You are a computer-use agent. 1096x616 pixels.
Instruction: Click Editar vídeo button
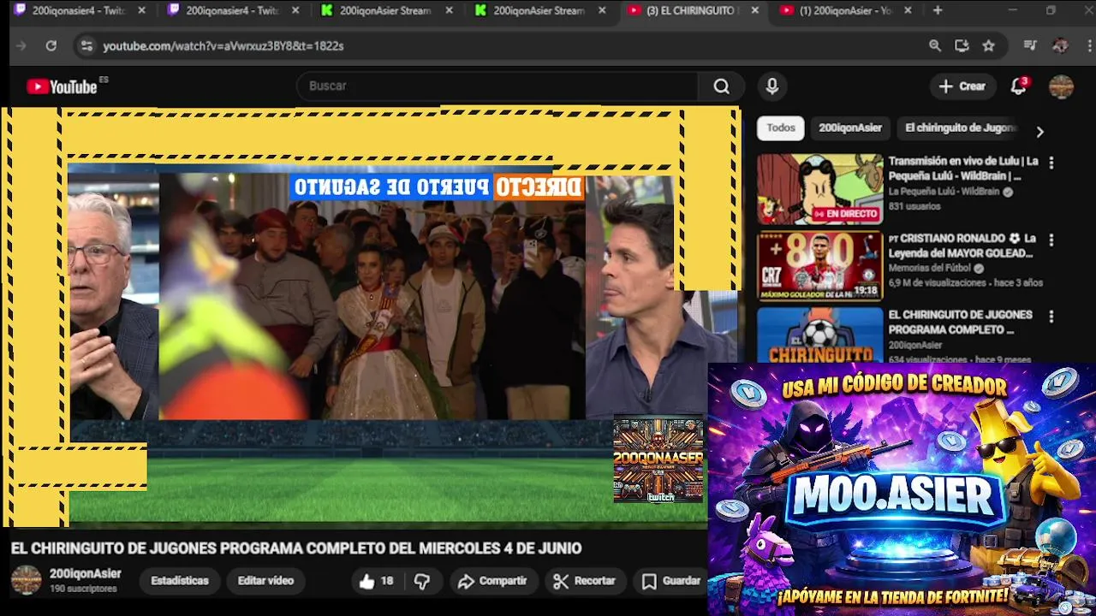[265, 581]
